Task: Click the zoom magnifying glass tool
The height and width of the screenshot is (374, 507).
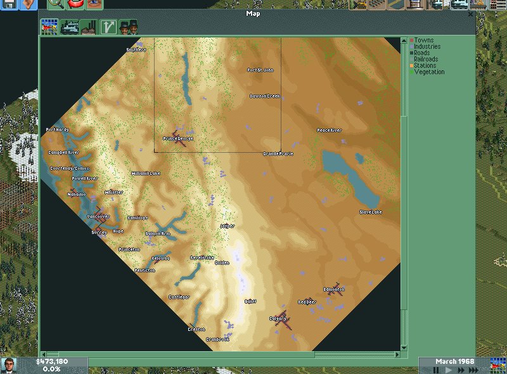Action: pyautogui.click(x=56, y=4)
